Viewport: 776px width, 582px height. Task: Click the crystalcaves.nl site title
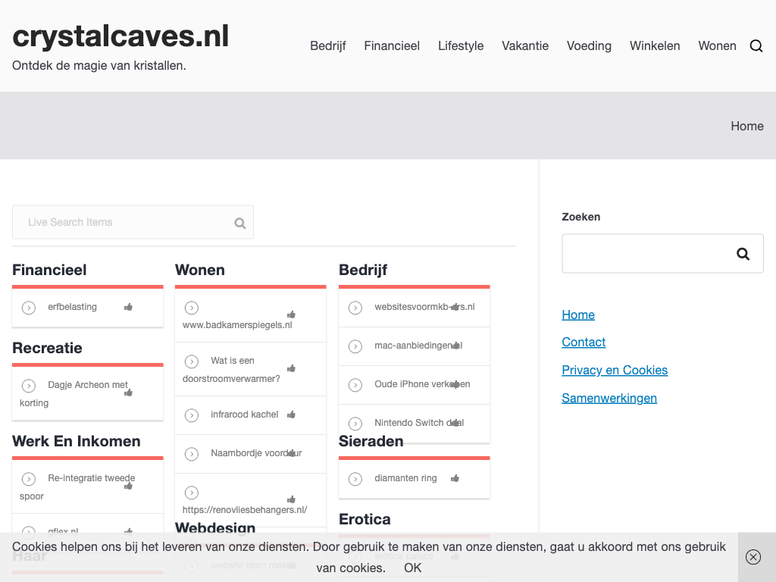click(120, 36)
